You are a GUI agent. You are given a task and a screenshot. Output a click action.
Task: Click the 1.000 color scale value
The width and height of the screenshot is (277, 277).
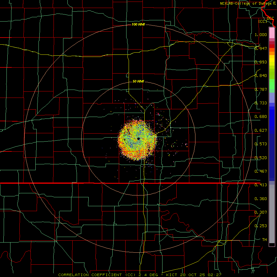261,34
